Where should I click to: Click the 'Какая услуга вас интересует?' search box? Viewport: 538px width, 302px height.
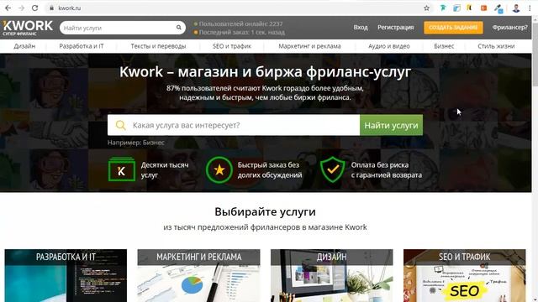[234, 125]
